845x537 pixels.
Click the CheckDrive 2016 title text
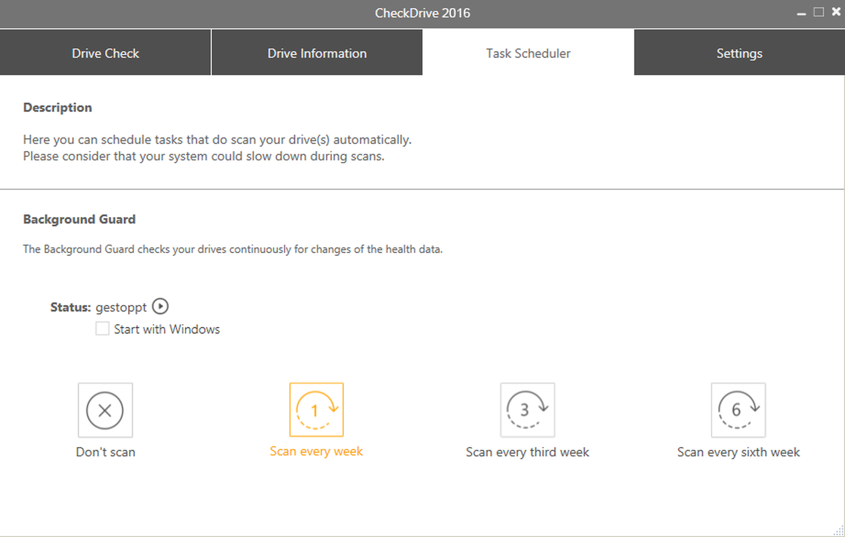pos(422,13)
